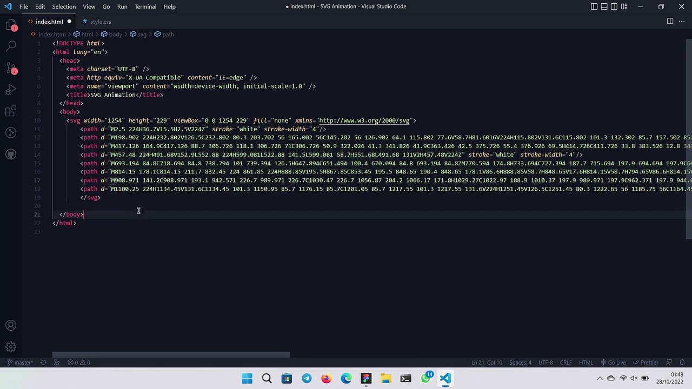
Task: Click the Prettier status item
Action: (646, 363)
